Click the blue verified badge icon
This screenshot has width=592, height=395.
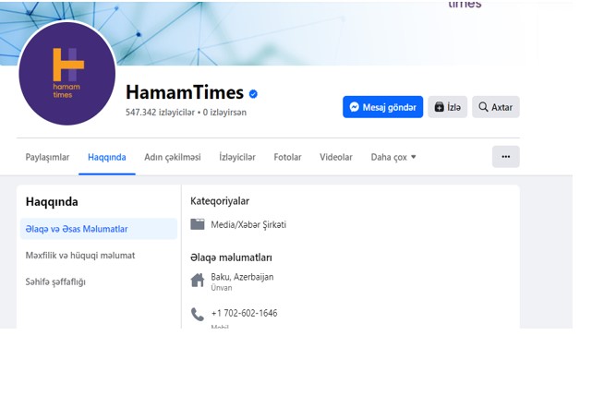pyautogui.click(x=253, y=94)
